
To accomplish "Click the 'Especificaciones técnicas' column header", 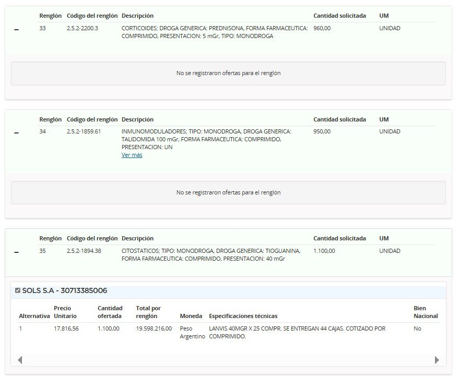I will pyautogui.click(x=243, y=316).
